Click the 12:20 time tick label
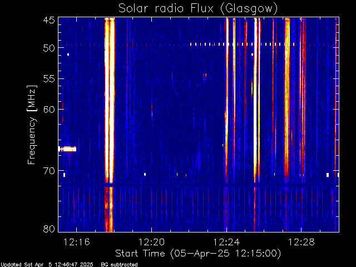This screenshot has height=267, width=356. [151, 242]
